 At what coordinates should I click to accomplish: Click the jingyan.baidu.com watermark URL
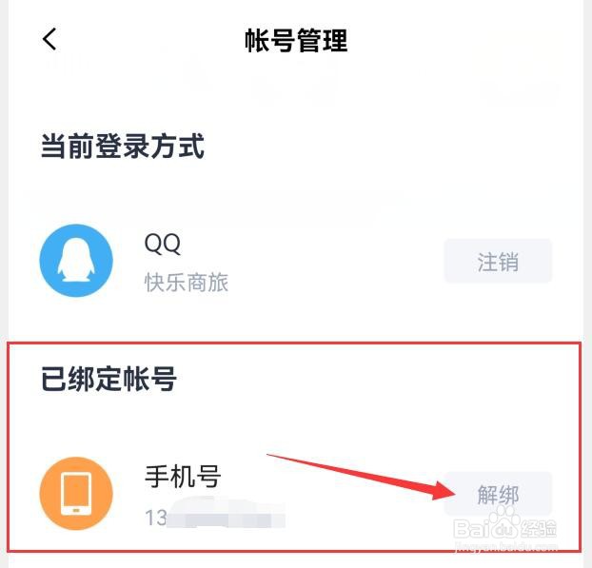point(506,547)
